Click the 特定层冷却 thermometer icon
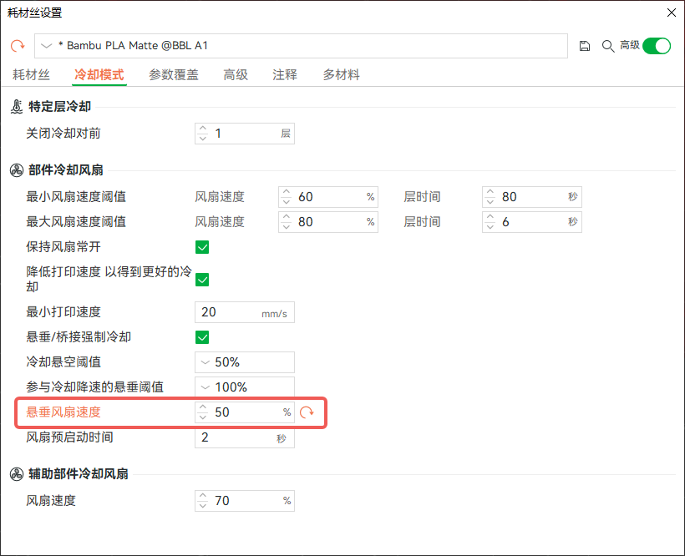This screenshot has height=556, width=685. (x=17, y=107)
